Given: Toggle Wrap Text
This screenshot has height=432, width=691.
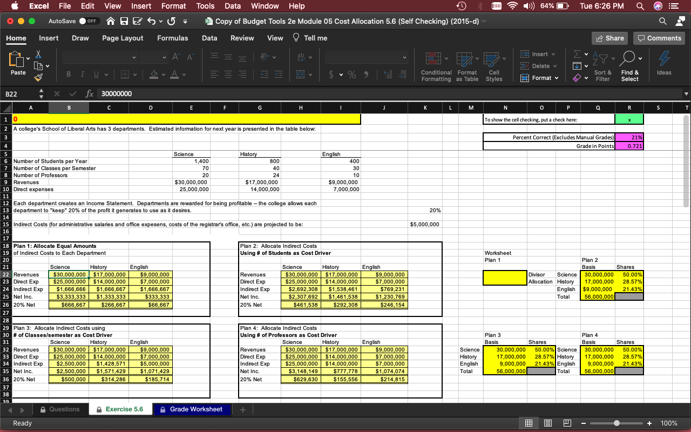Looking at the screenshot, I should [x=300, y=58].
